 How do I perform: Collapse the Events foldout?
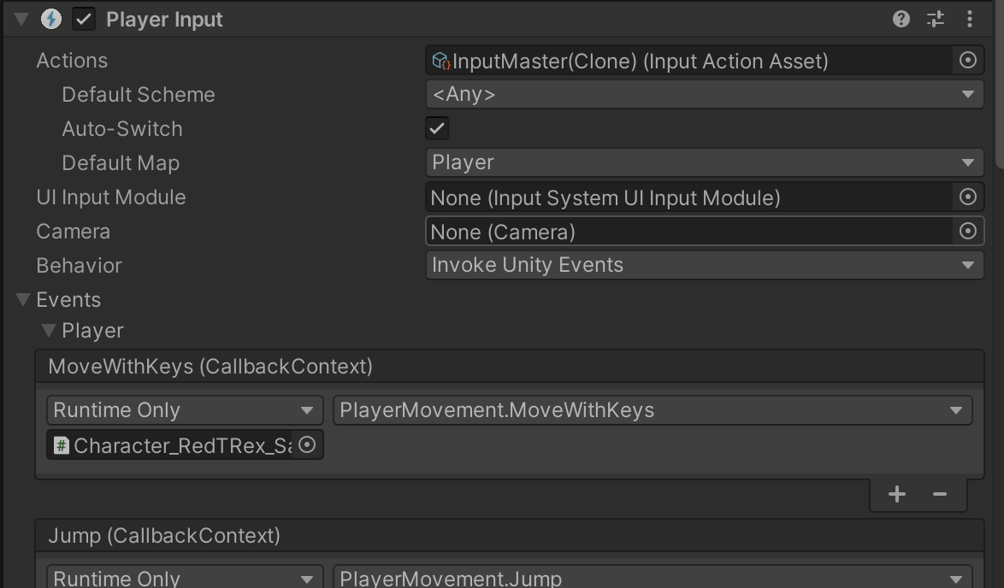point(23,299)
